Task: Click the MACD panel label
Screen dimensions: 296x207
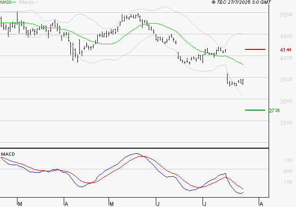Action: (8, 154)
